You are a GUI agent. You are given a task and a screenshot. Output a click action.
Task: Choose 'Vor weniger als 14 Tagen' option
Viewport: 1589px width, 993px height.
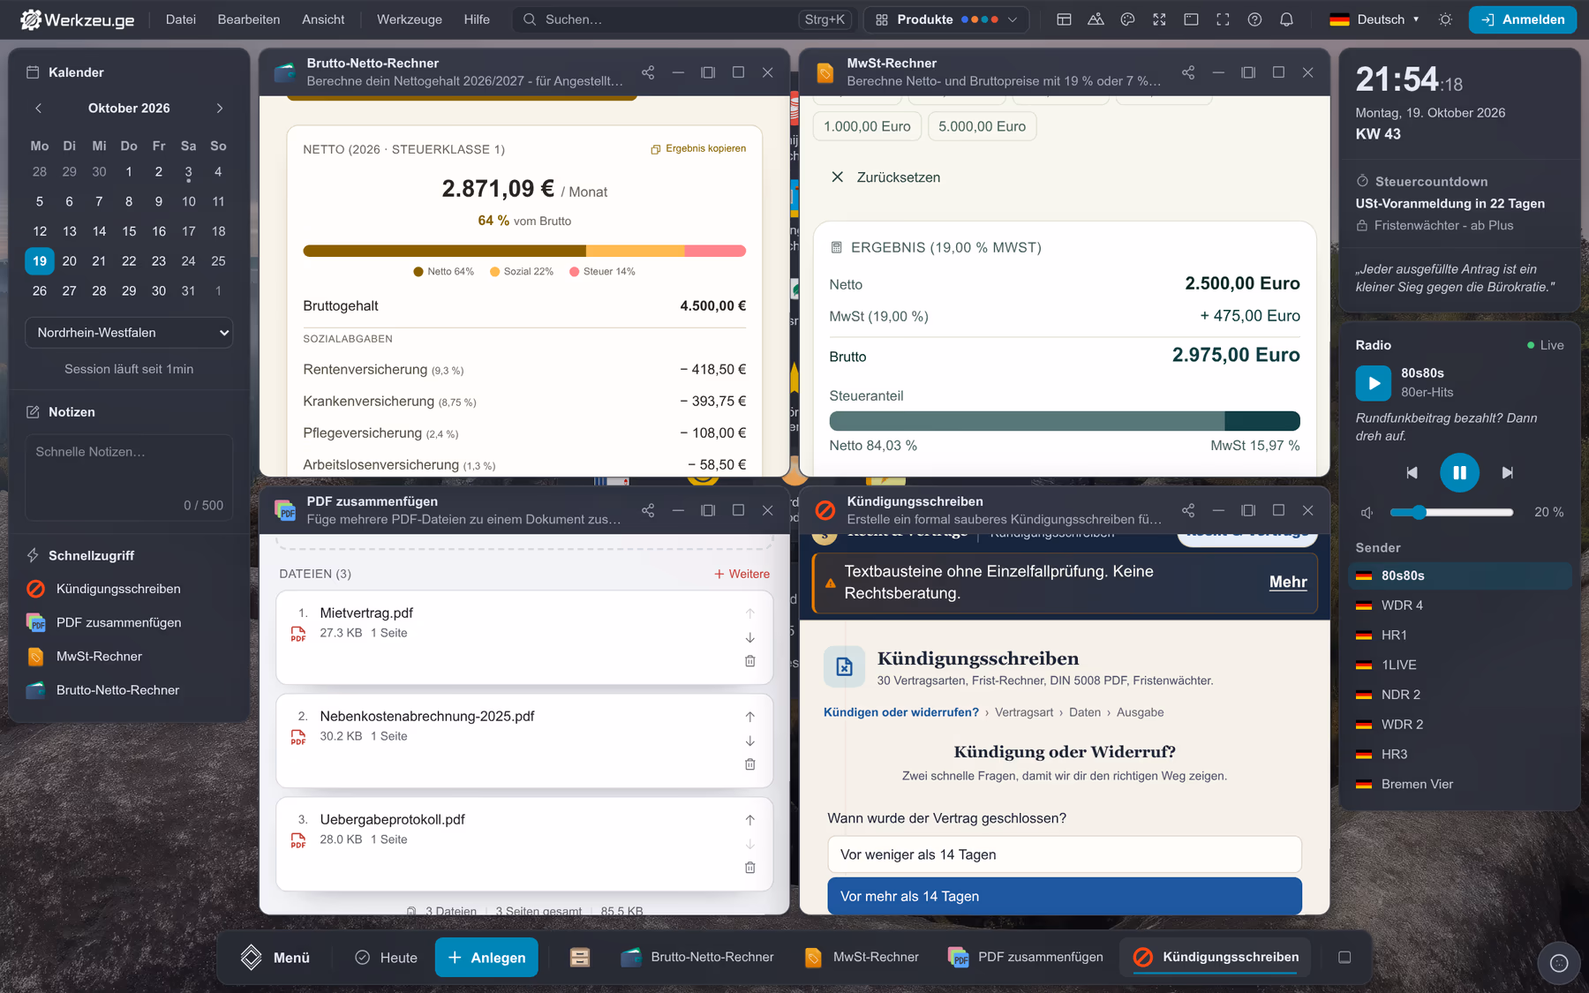pos(1065,854)
